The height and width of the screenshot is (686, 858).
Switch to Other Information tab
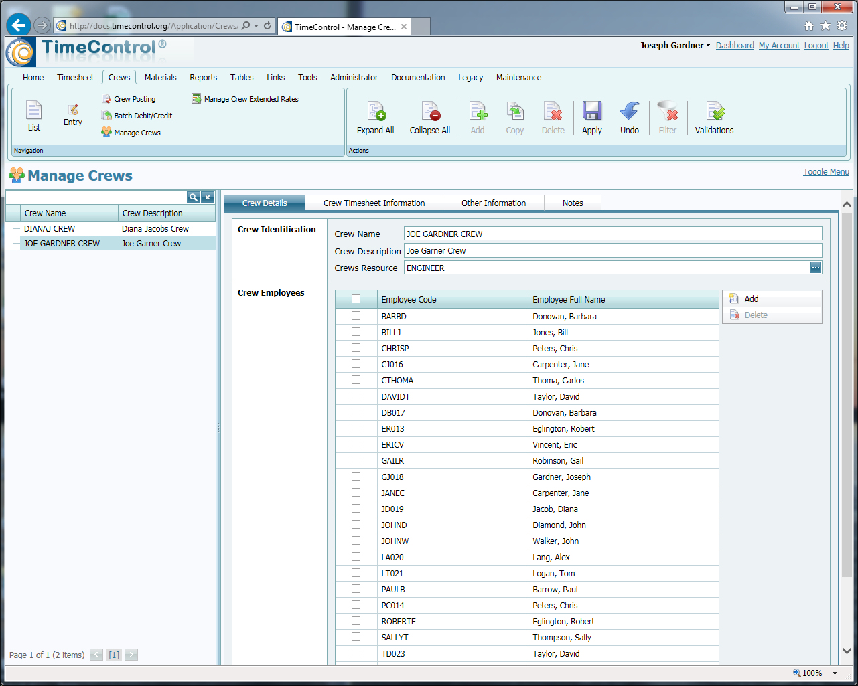(494, 203)
